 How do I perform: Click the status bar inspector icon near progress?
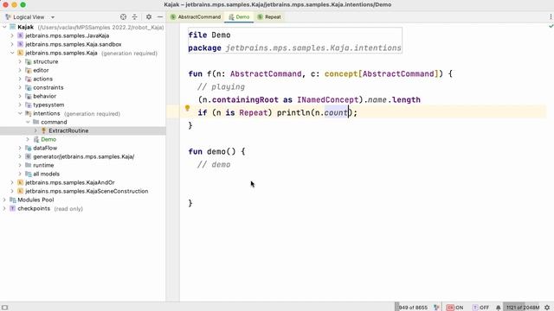(436, 308)
